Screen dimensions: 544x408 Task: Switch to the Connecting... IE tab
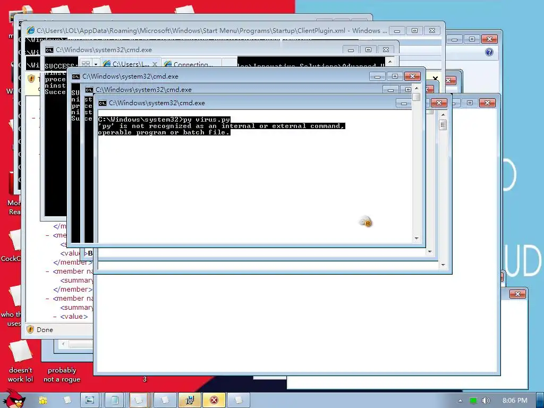coord(192,64)
